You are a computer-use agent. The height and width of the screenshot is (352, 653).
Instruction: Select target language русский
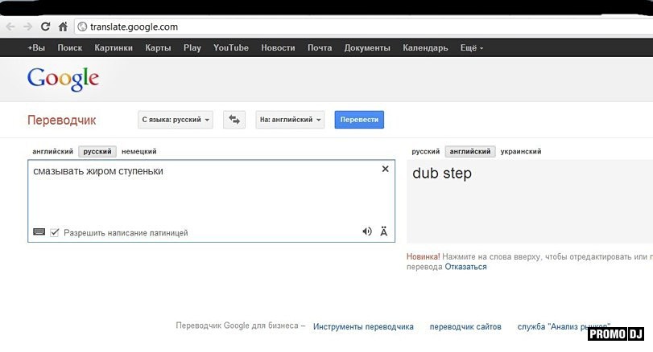(425, 151)
